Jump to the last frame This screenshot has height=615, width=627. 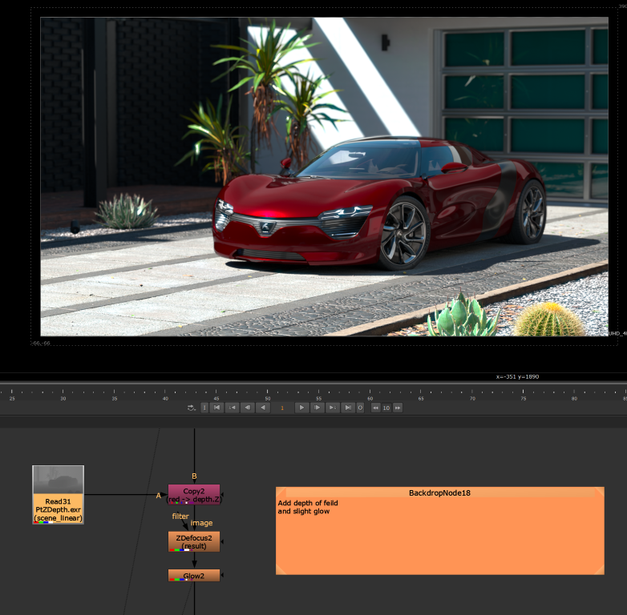click(348, 408)
